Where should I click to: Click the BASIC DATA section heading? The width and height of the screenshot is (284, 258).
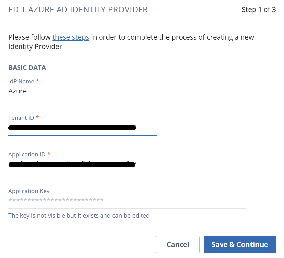pos(27,68)
